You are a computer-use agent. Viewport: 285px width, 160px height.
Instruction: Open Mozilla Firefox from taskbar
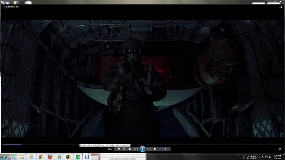(50, 157)
